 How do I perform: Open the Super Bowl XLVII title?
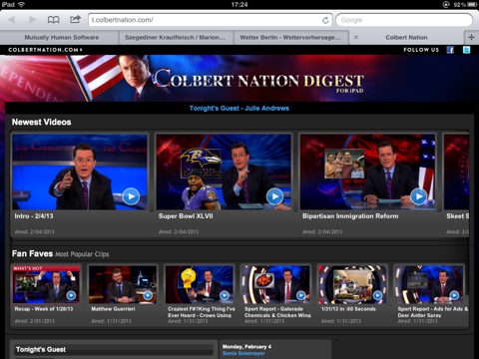186,216
